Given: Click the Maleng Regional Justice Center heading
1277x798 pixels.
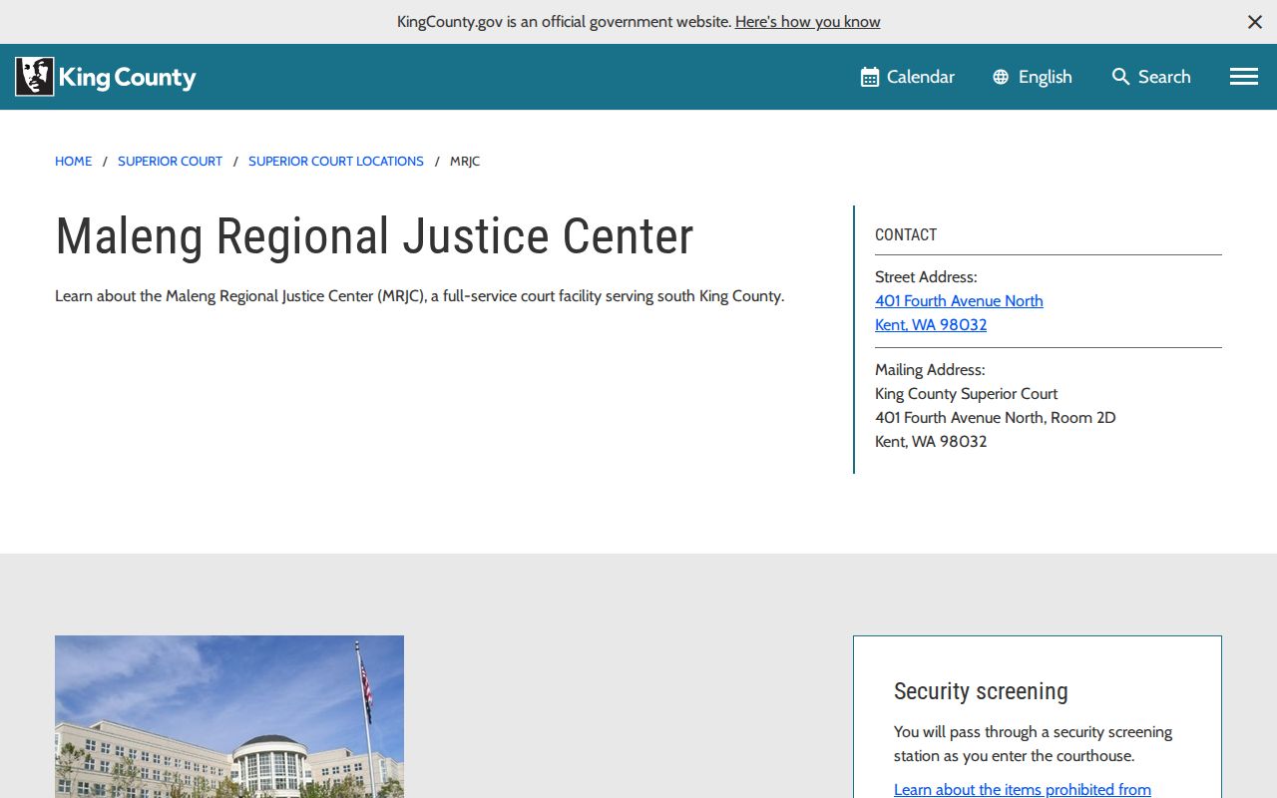Looking at the screenshot, I should pos(374,236).
